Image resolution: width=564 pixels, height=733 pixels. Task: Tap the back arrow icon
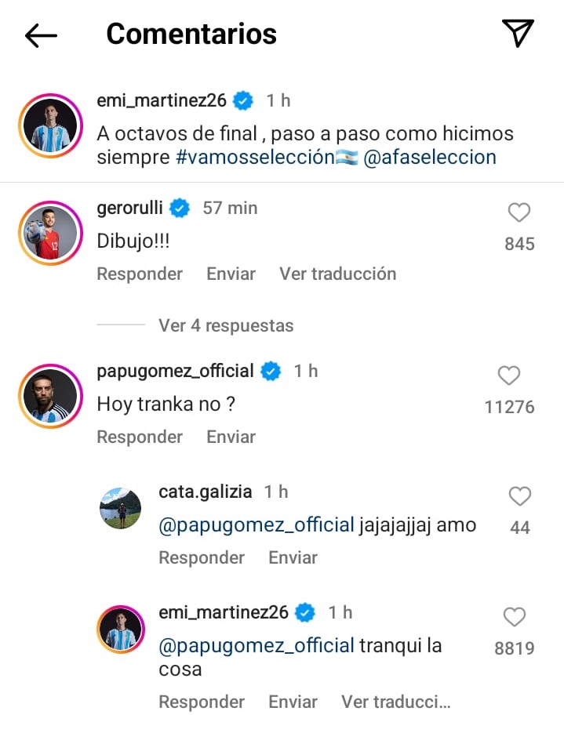[41, 35]
